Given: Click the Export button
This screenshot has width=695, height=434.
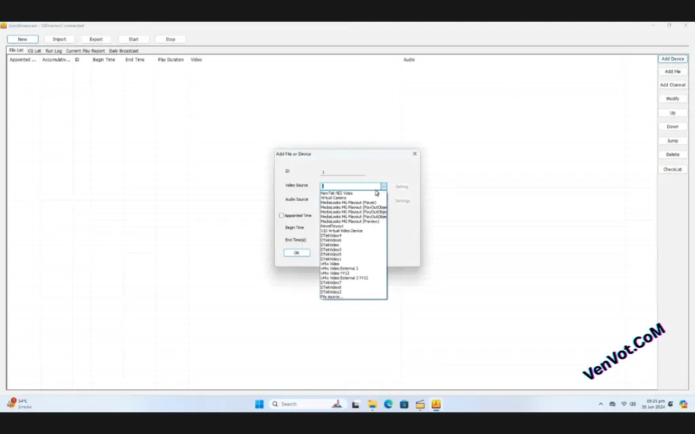Looking at the screenshot, I should 96,39.
